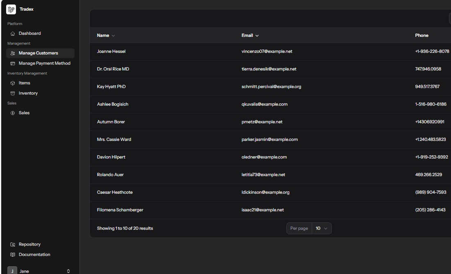This screenshot has height=274, width=451.
Task: Click the Tradex logo icon
Action: [11, 9]
